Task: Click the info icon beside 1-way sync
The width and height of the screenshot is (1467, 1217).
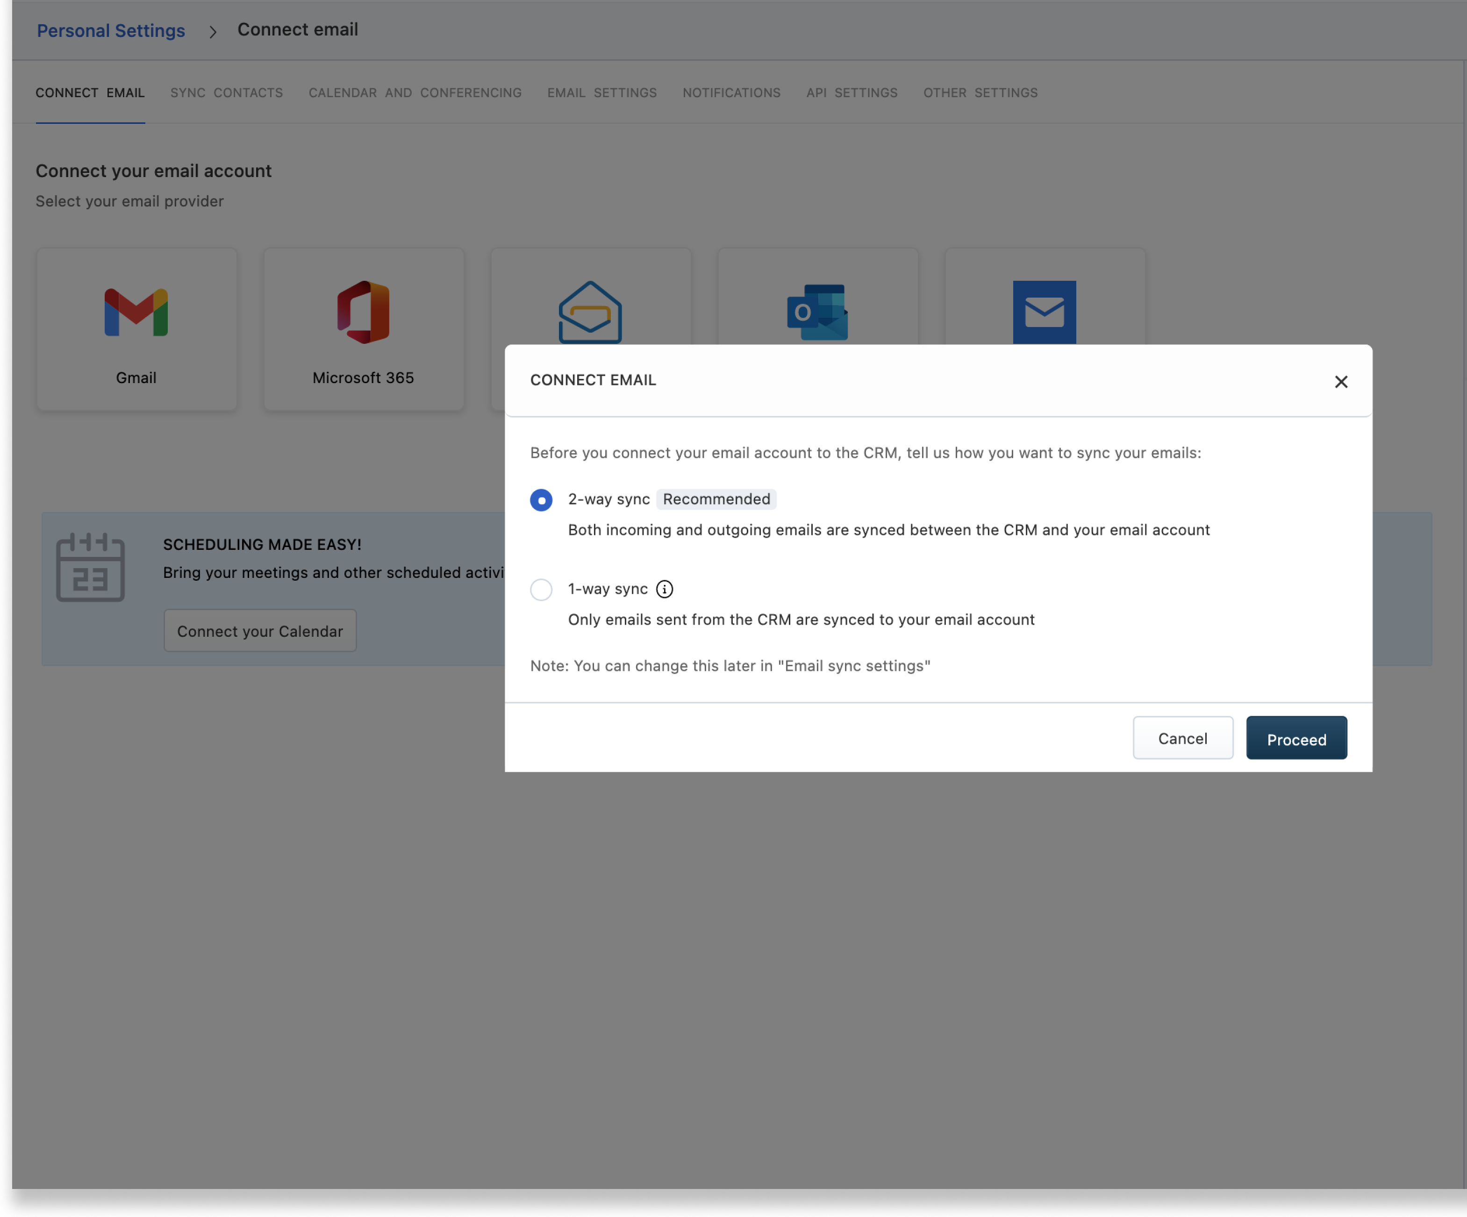Action: [x=665, y=589]
